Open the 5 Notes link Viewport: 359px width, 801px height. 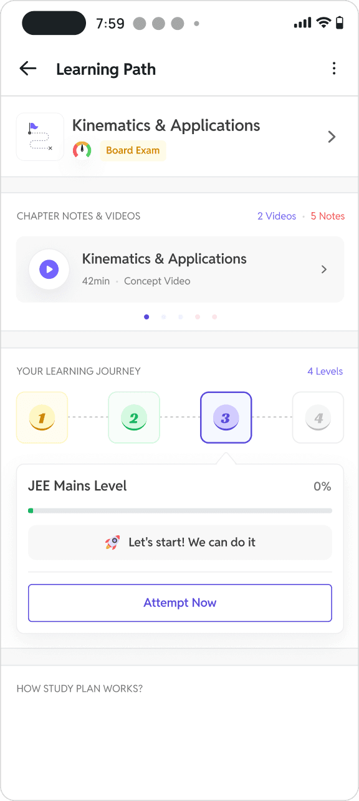pyautogui.click(x=328, y=216)
